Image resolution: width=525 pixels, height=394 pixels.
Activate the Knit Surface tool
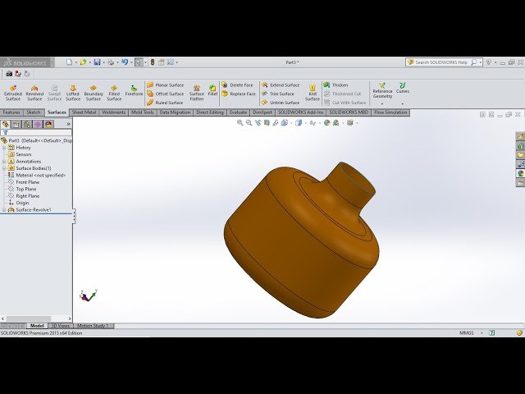313,93
